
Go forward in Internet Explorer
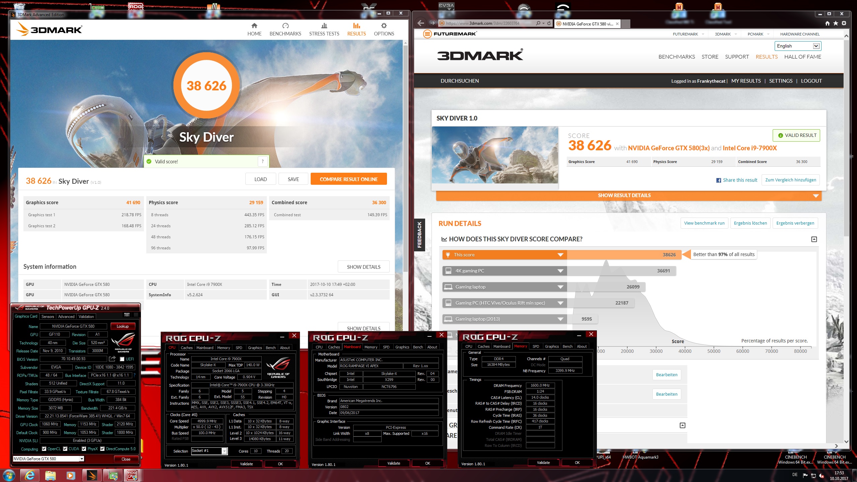[x=432, y=23]
